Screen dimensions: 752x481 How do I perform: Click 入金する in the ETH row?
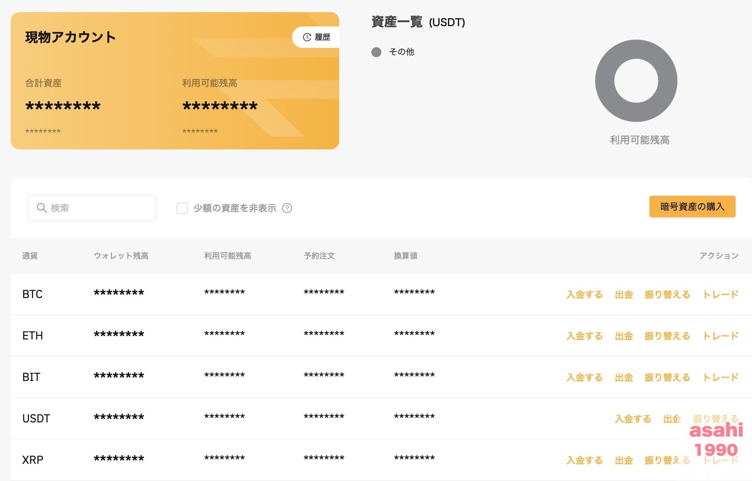pos(585,336)
